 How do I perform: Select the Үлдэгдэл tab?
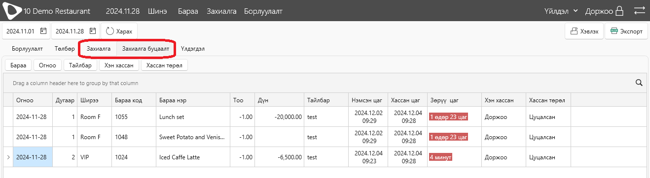click(193, 49)
